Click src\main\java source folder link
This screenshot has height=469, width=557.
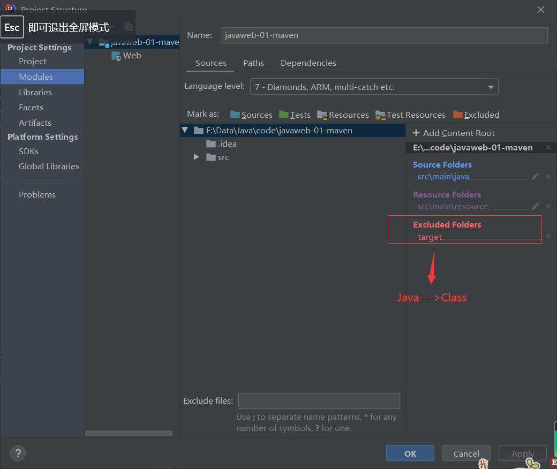(443, 177)
